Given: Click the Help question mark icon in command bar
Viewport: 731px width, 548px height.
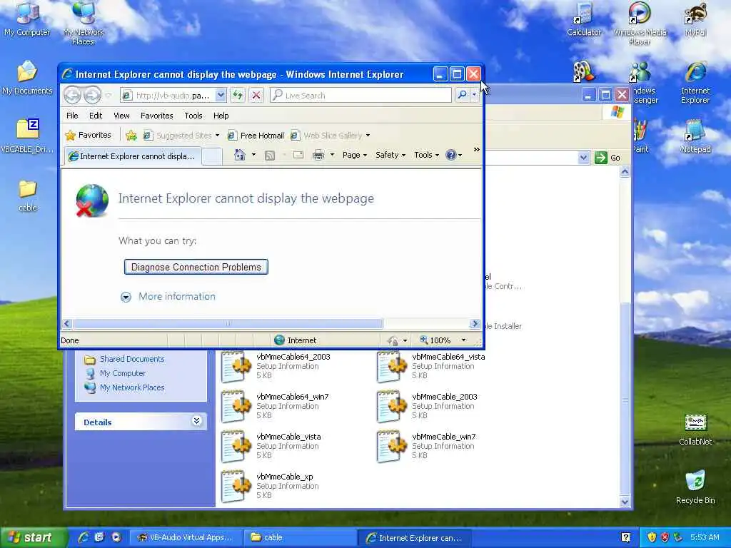Looking at the screenshot, I should click(x=451, y=155).
